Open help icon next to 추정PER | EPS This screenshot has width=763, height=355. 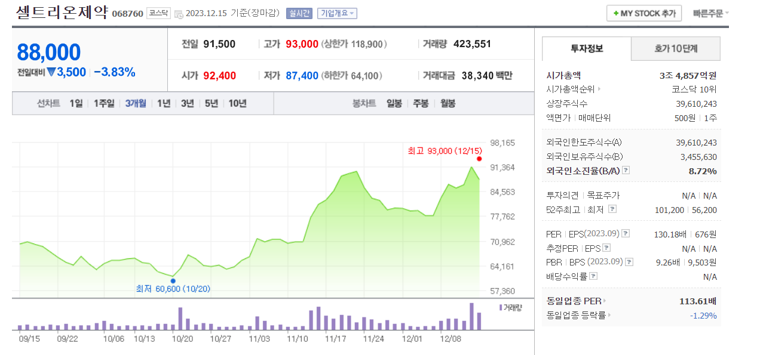(606, 248)
